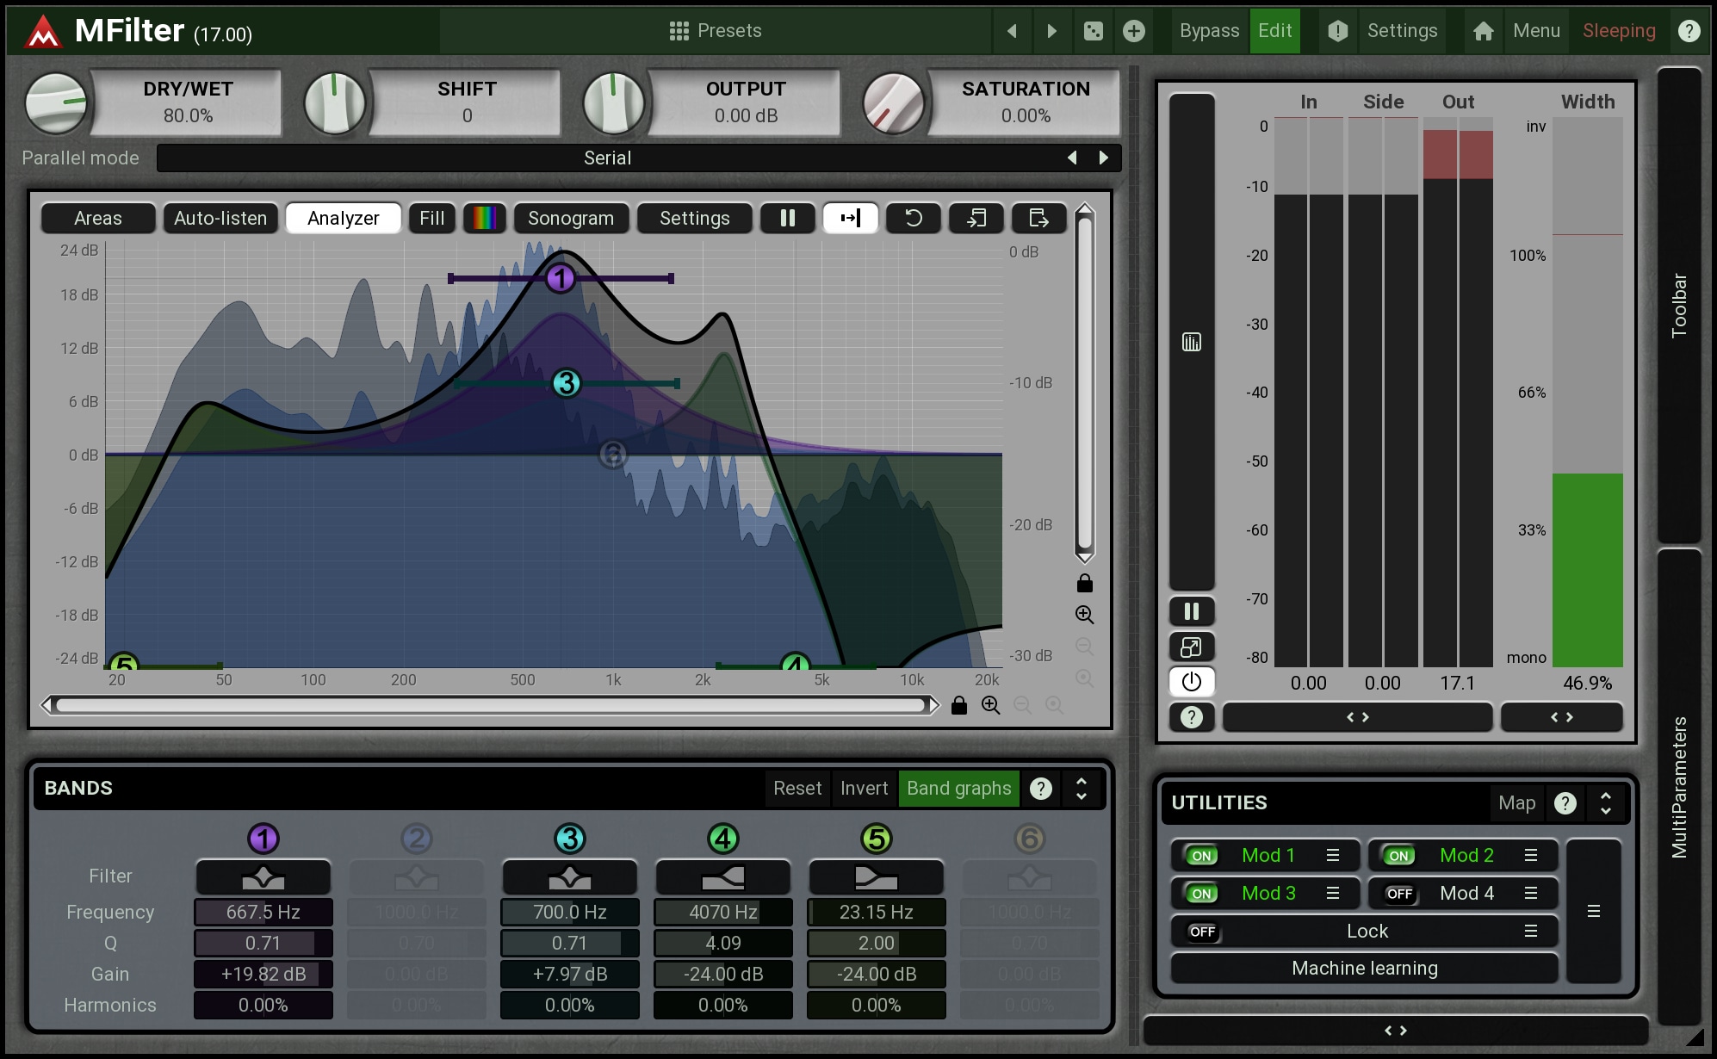The height and width of the screenshot is (1059, 1717).
Task: Pause the analyzer graph display
Action: (x=787, y=218)
